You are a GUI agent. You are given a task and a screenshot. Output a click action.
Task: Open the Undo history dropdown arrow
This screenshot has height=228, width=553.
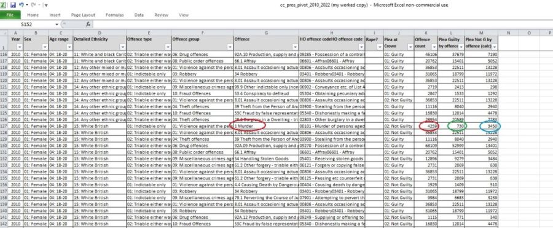(x=27, y=6)
